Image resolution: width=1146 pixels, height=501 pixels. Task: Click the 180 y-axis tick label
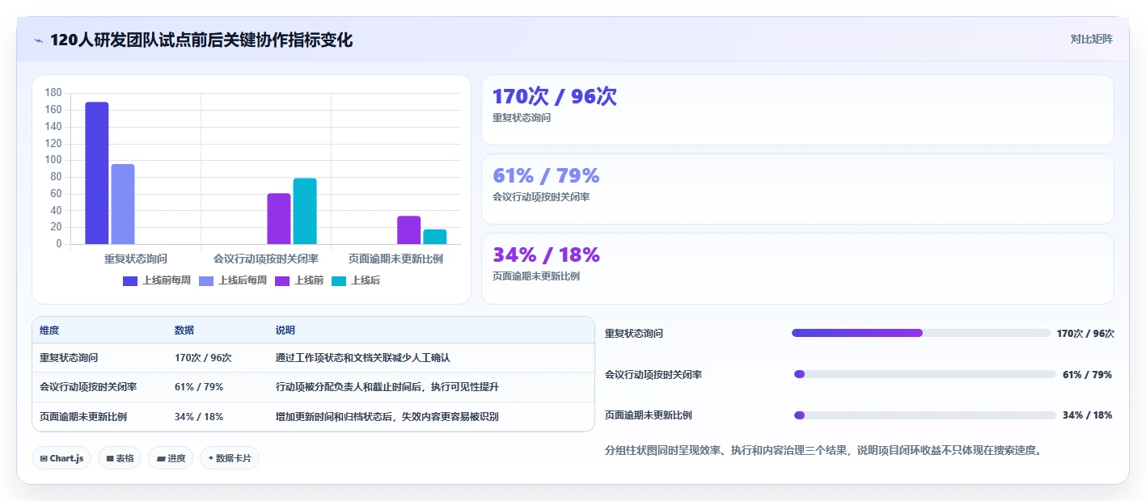(x=53, y=93)
